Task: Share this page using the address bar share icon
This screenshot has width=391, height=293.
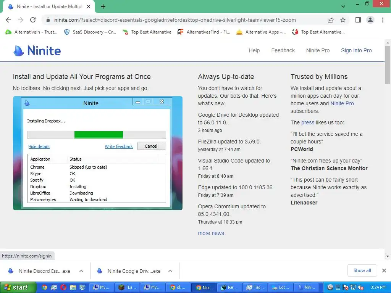Action: pyautogui.click(x=331, y=20)
